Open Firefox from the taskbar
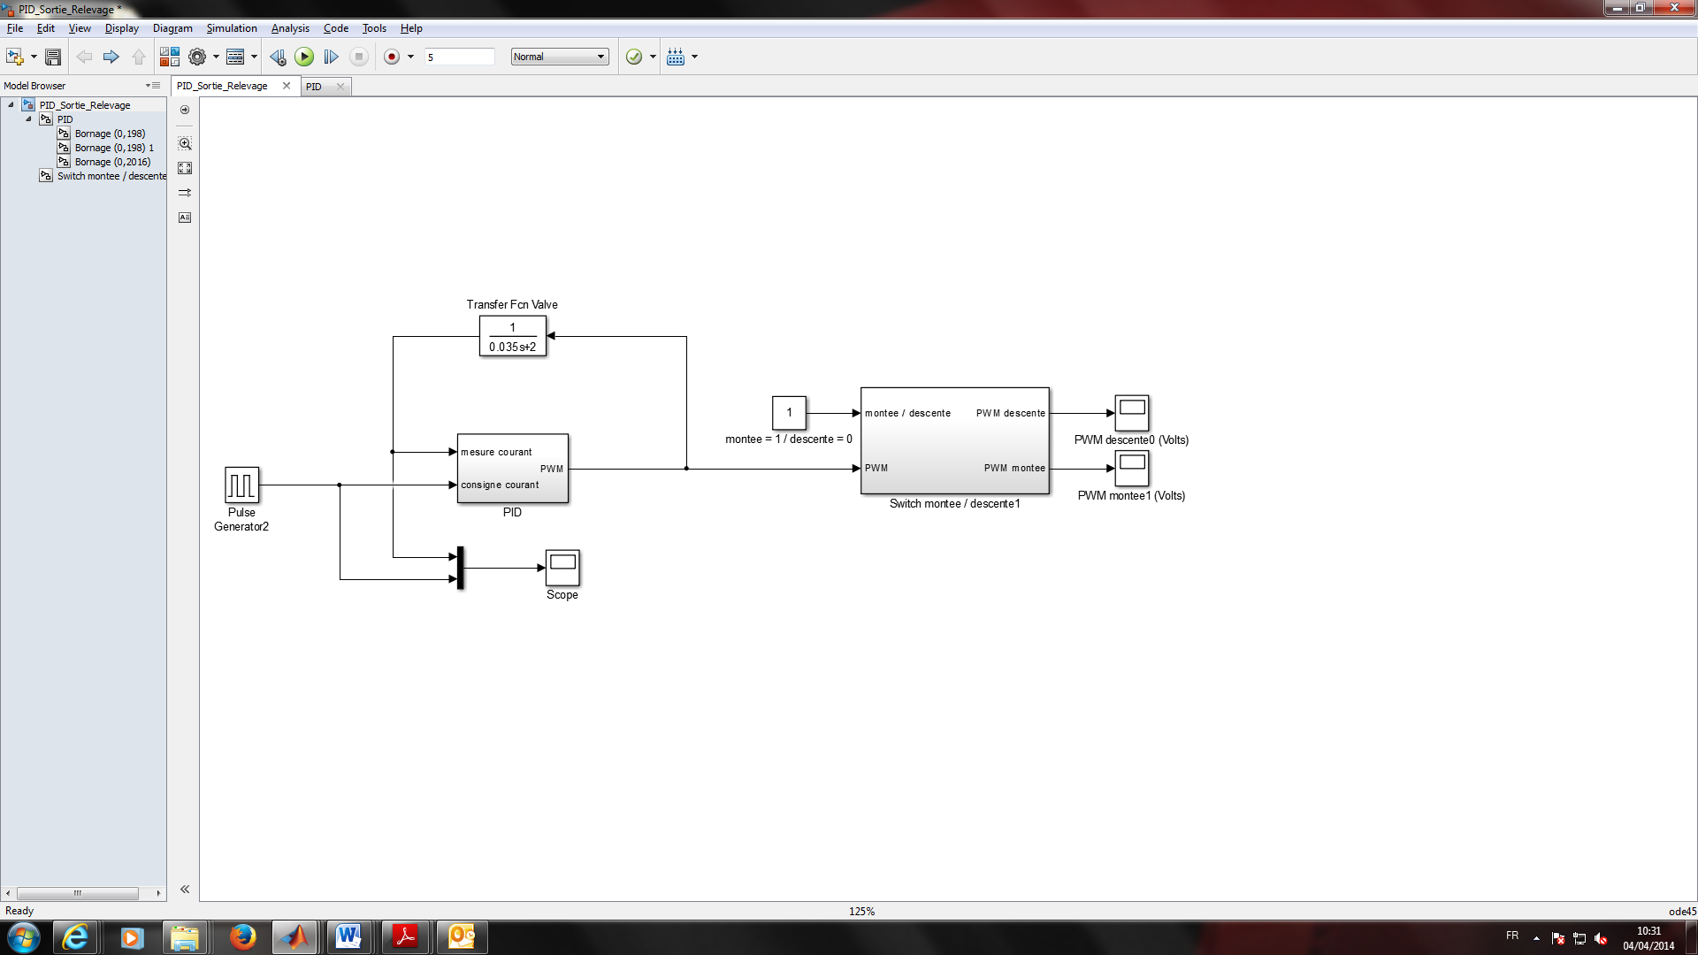 (242, 937)
